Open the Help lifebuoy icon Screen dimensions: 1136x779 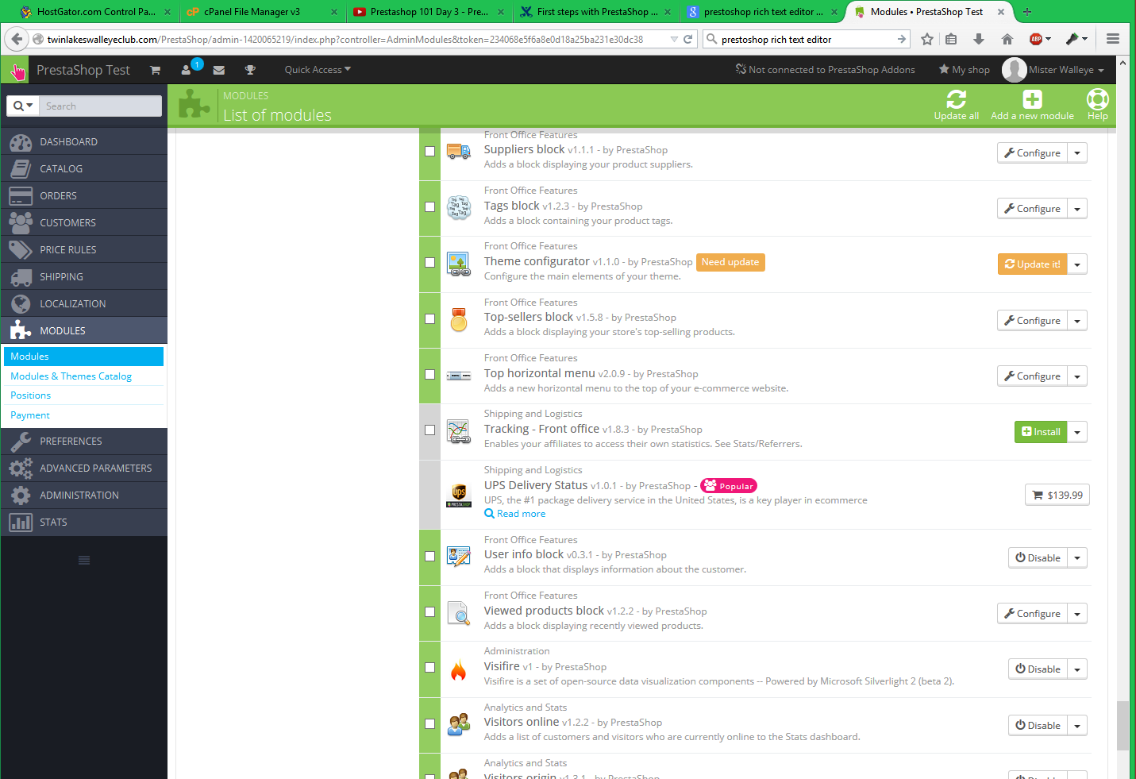tap(1098, 99)
